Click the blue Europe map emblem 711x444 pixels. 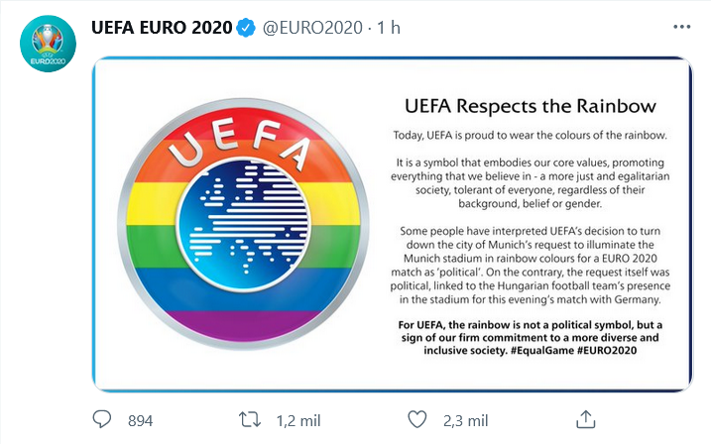244,225
